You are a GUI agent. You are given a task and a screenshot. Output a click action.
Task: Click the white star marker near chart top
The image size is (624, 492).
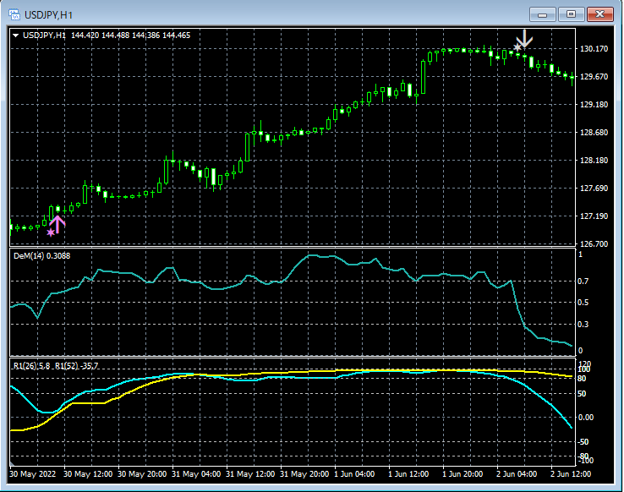pyautogui.click(x=517, y=47)
